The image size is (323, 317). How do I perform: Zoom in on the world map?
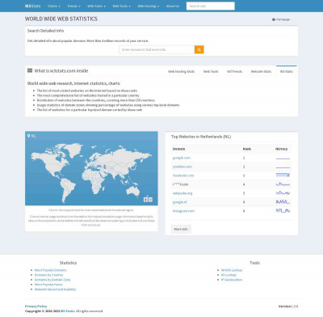click(145, 200)
